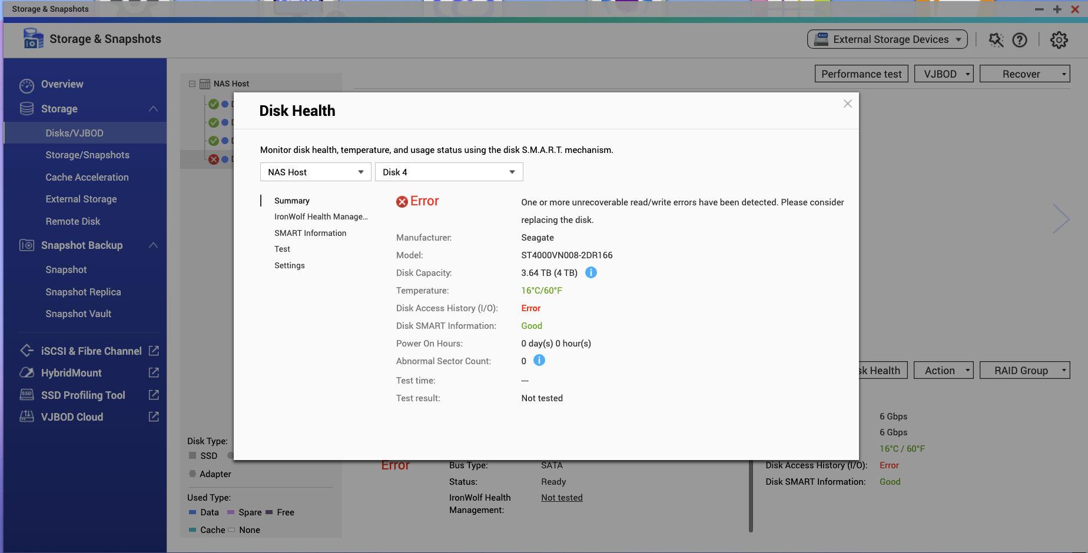Click the Performance test button
Screen dimensions: 1088x553
(x=861, y=74)
